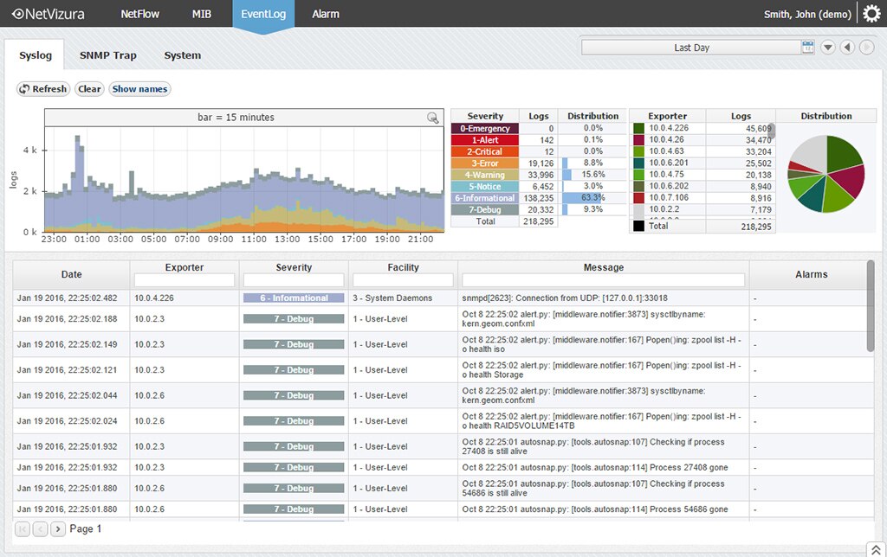The height and width of the screenshot is (557, 887).
Task: Click the Refresh button
Action: click(x=43, y=89)
